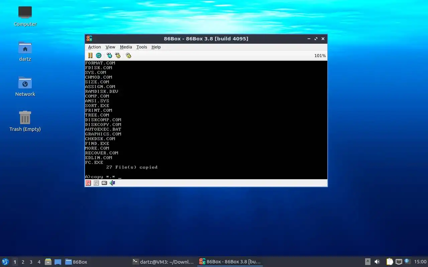Maximize the 86Box window
This screenshot has height=267, width=428.
[x=316, y=39]
